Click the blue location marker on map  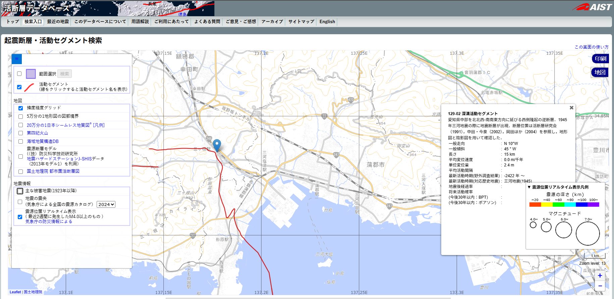point(217,145)
